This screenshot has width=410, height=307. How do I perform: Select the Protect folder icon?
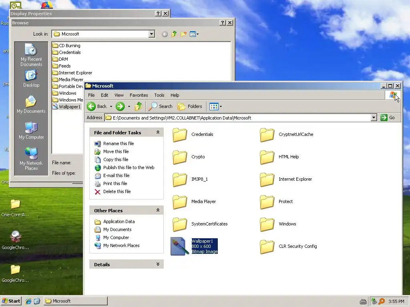(267, 201)
